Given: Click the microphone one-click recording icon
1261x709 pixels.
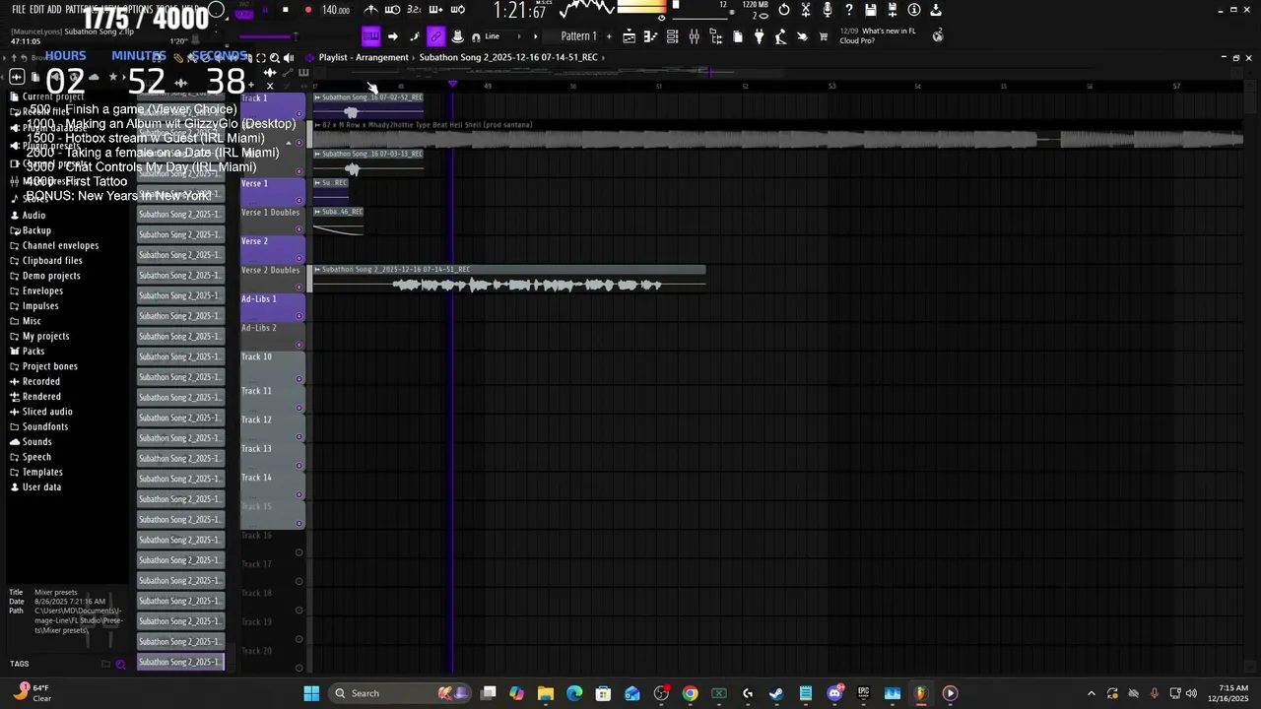Looking at the screenshot, I should pyautogui.click(x=827, y=10).
